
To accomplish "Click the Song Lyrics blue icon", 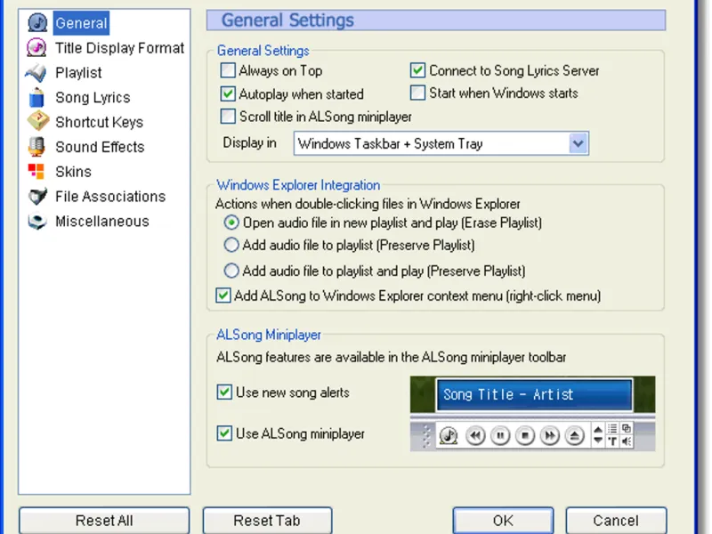I will coord(36,97).
